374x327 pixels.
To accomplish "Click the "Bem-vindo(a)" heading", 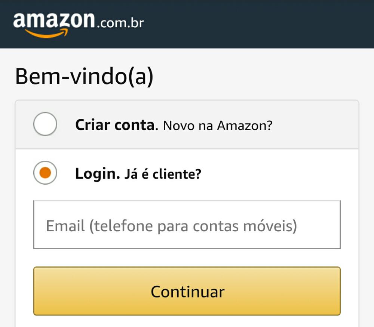I will pos(84,77).
